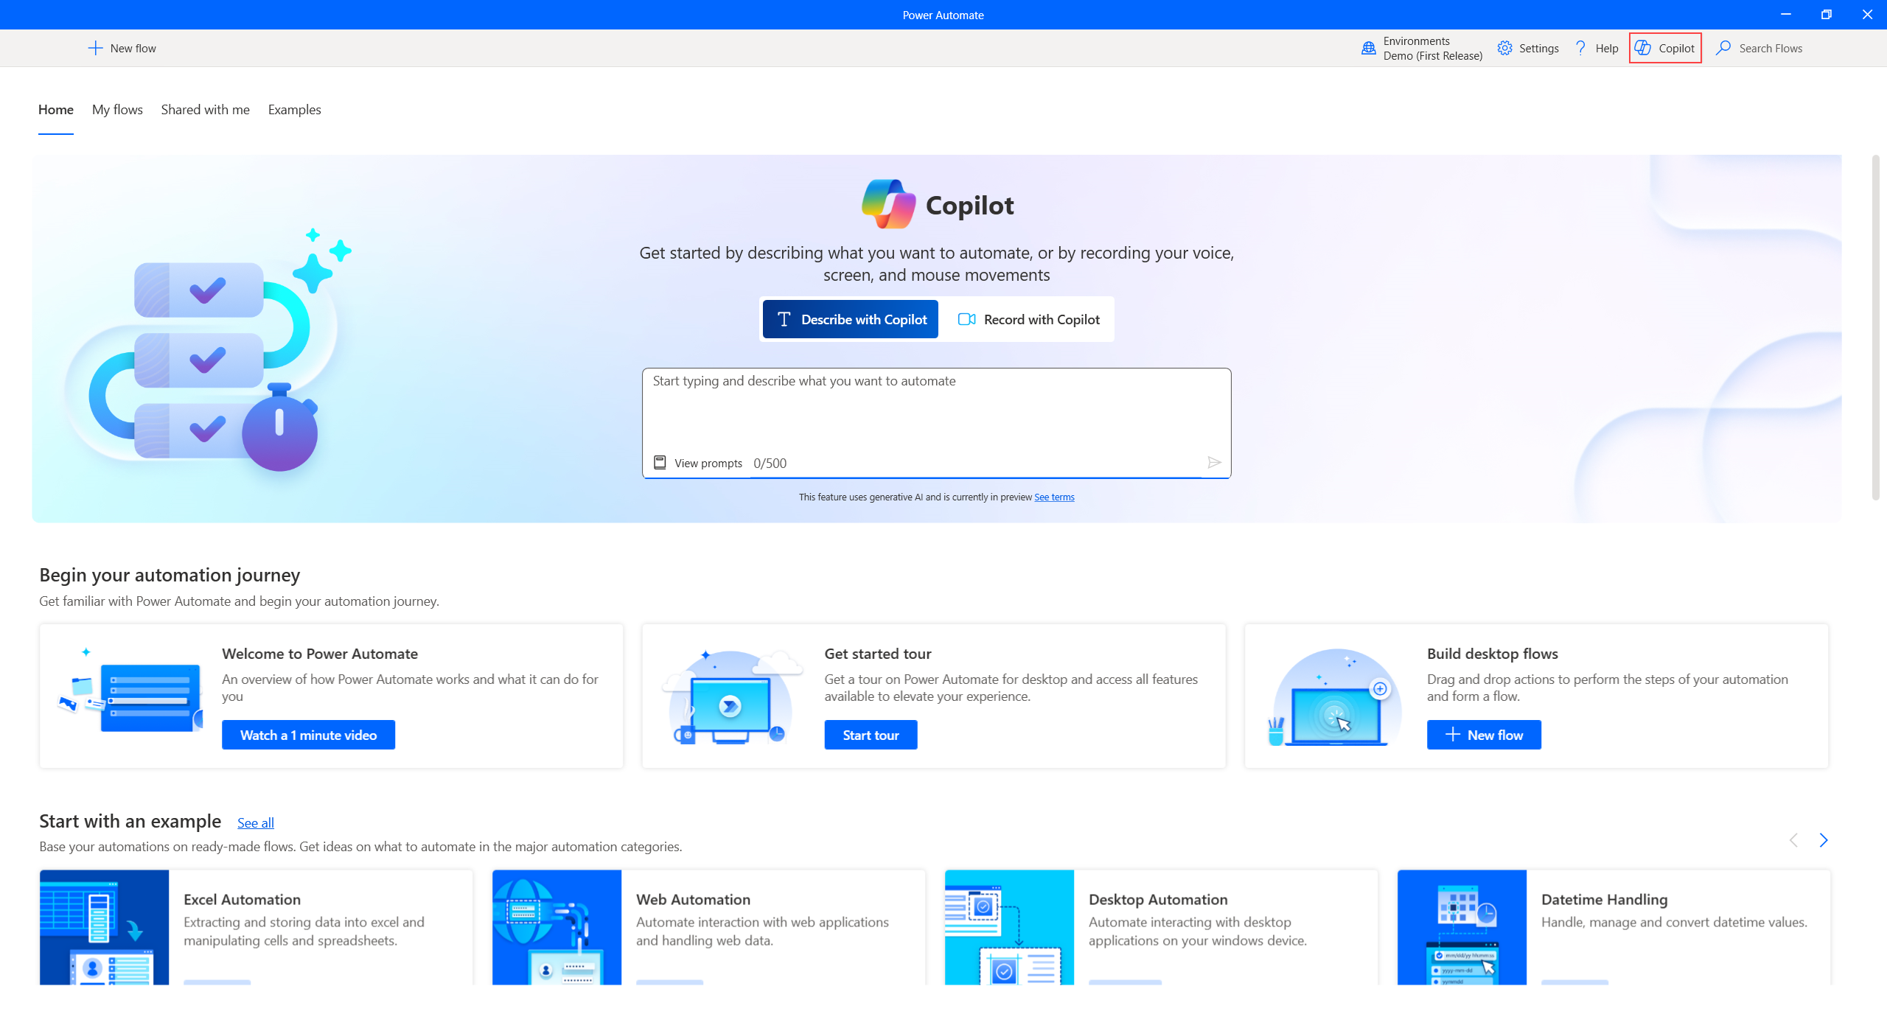Click the Home navigation tab
Viewport: 1887px width, 1017px height.
click(x=55, y=109)
